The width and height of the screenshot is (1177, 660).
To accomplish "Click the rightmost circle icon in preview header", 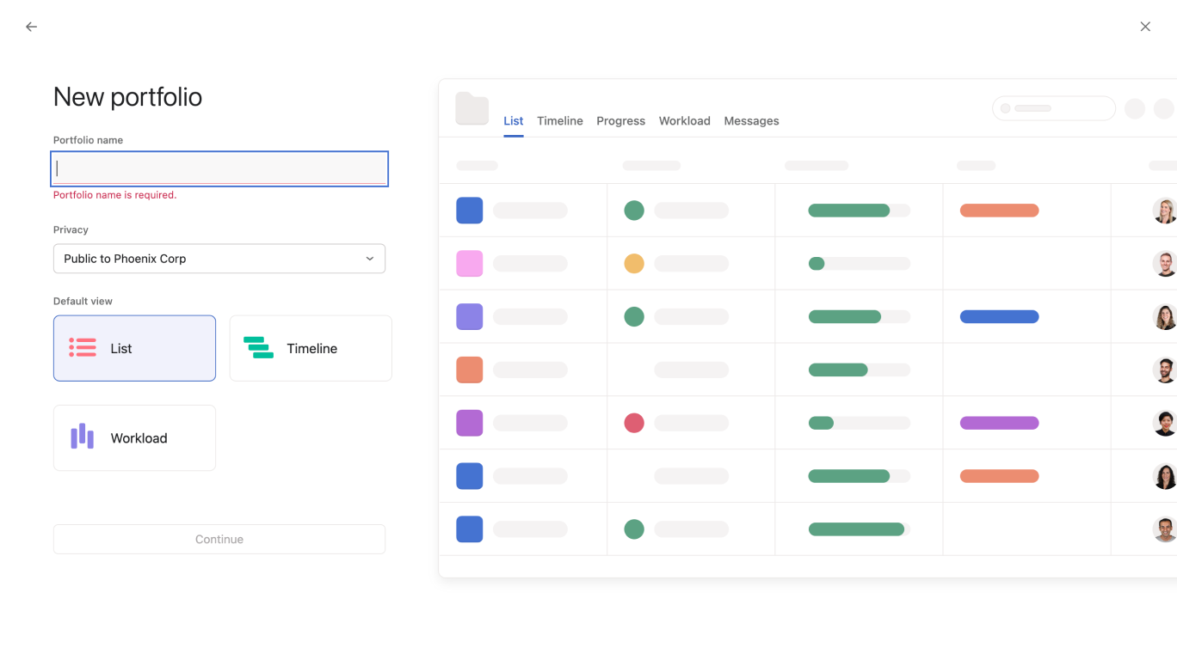I will tap(1164, 108).
